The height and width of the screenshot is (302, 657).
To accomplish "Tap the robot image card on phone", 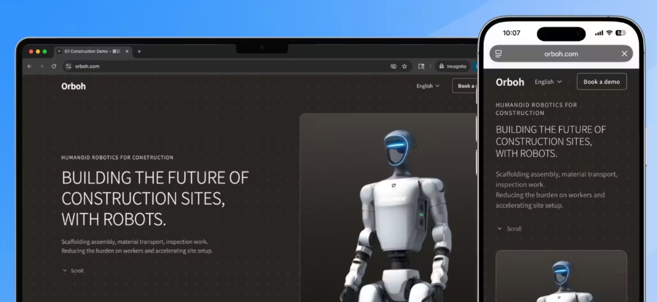I will (561, 276).
